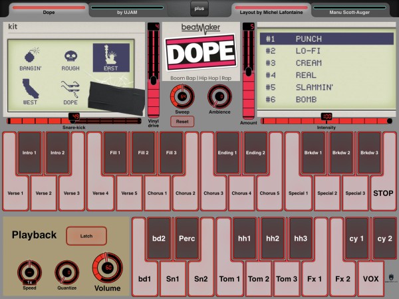
Task: Click the Intensity horizontal slider
Action: coord(327,120)
